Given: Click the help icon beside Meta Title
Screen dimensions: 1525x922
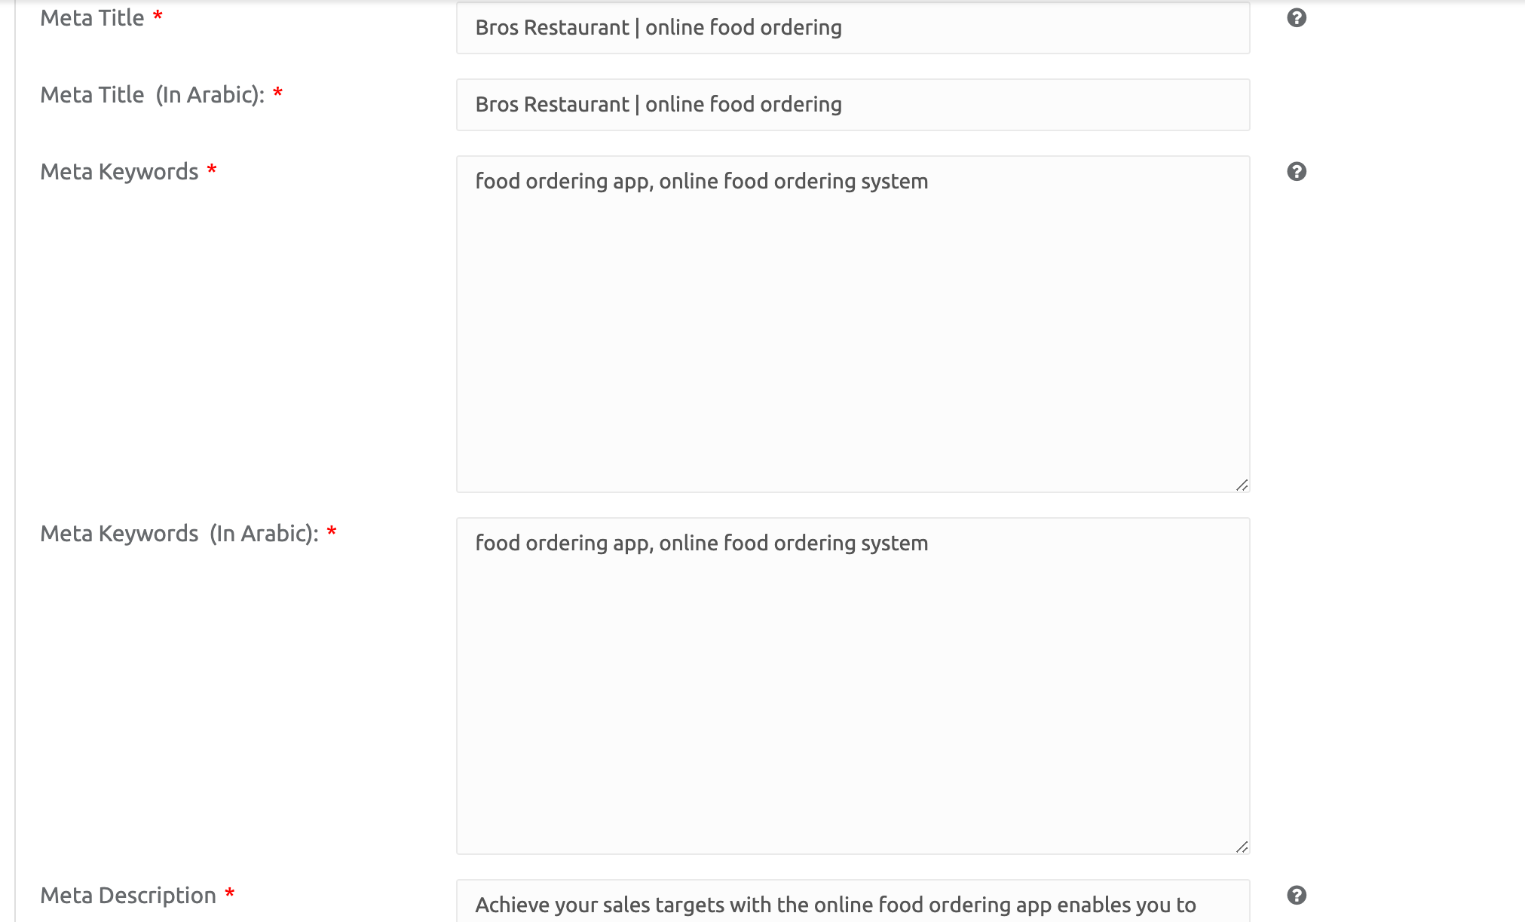Looking at the screenshot, I should 1296,18.
